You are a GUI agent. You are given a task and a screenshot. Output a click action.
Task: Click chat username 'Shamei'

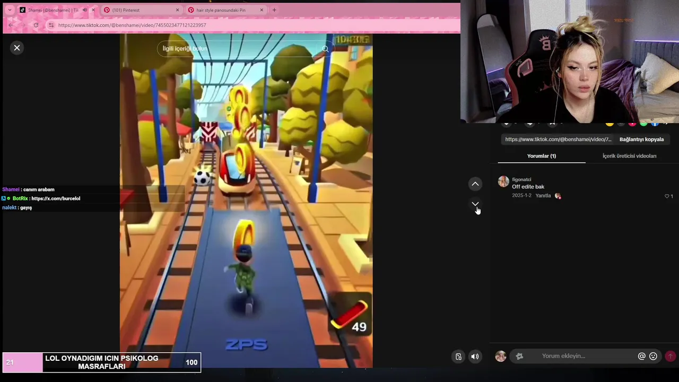point(11,189)
